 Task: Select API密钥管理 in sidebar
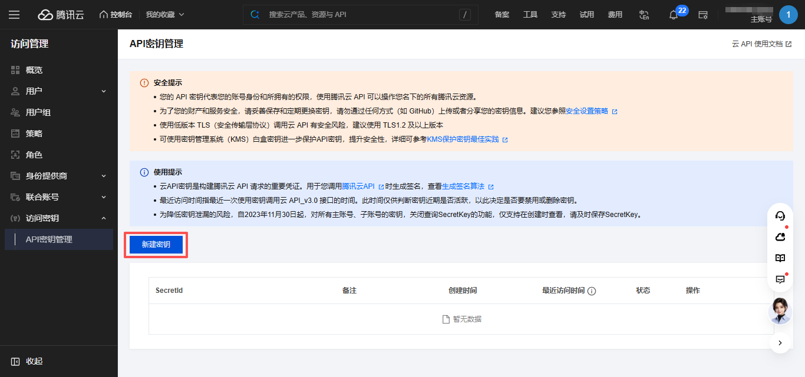point(59,239)
